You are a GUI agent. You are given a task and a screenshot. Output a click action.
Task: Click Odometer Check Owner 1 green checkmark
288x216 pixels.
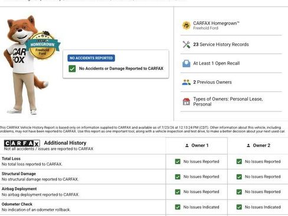[x=178, y=207]
